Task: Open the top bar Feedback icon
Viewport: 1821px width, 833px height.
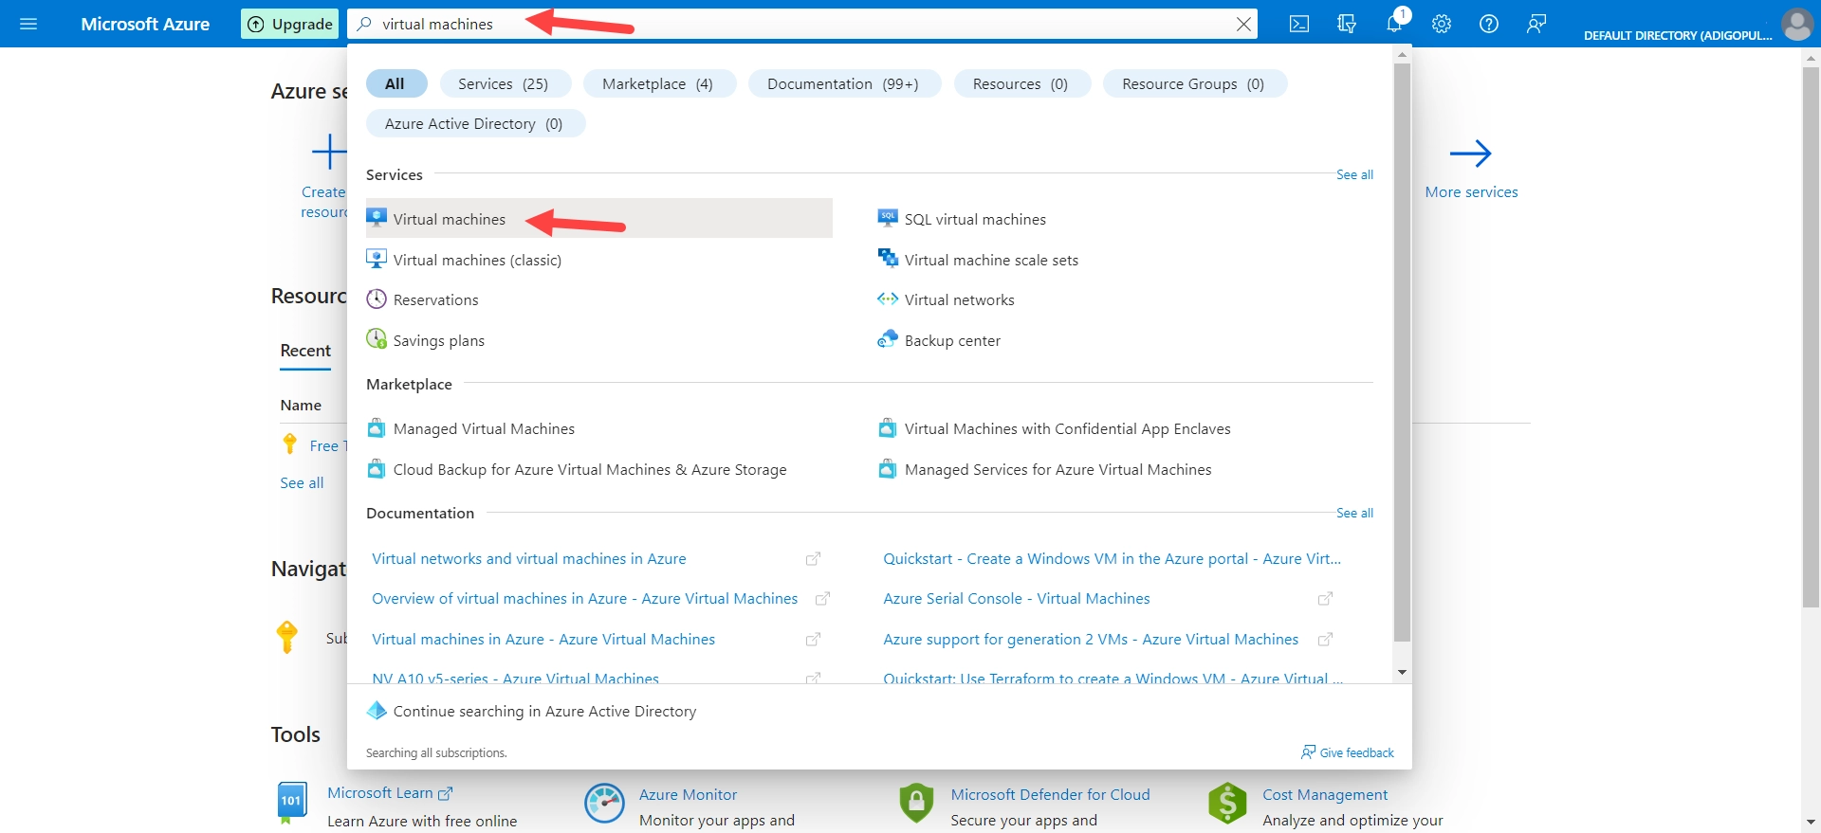Action: coord(1536,24)
